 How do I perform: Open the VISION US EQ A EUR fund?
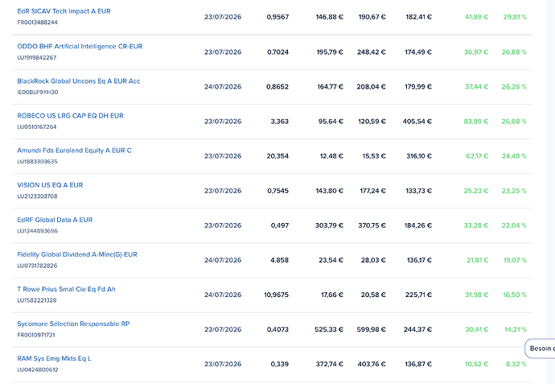[x=50, y=185]
